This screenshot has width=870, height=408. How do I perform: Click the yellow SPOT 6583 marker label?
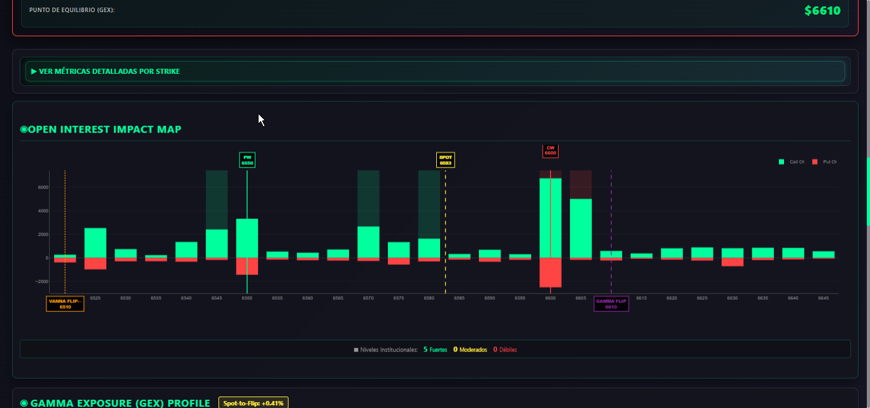(445, 160)
